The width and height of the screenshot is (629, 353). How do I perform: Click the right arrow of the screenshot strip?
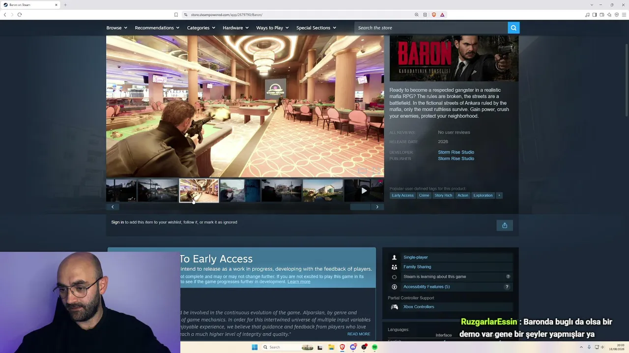pyautogui.click(x=377, y=207)
